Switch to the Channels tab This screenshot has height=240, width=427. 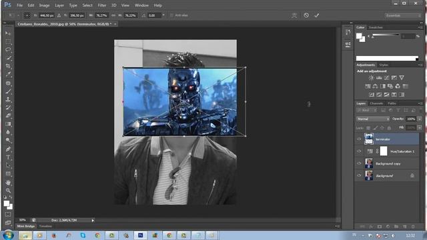[x=376, y=103]
